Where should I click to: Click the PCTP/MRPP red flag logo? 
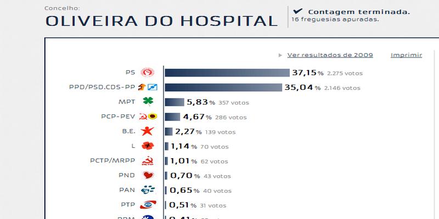click(x=148, y=161)
